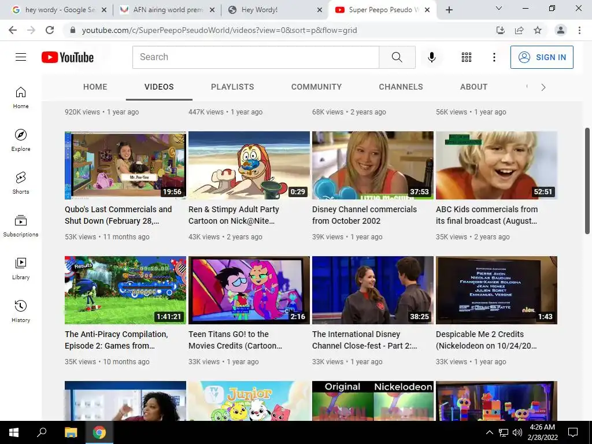Open 'Teen Titans GO! to the Movies Credits' title
Screen dimensions: 592x444
[x=235, y=340]
